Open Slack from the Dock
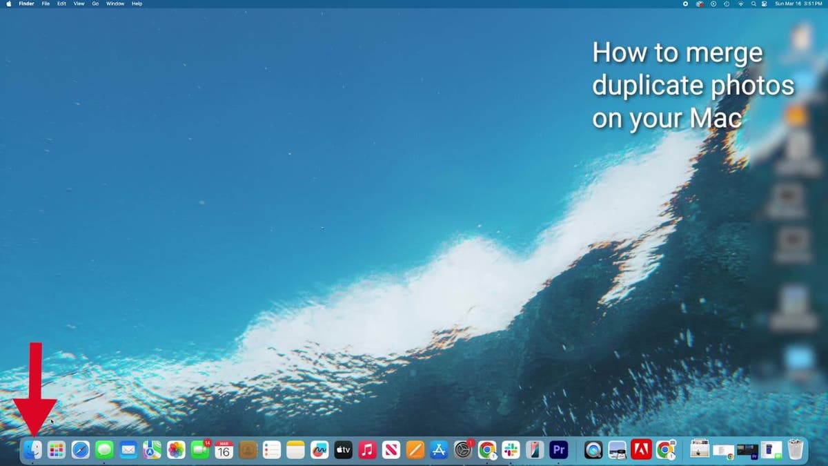Viewport: 828px width, 466px height. (x=509, y=449)
